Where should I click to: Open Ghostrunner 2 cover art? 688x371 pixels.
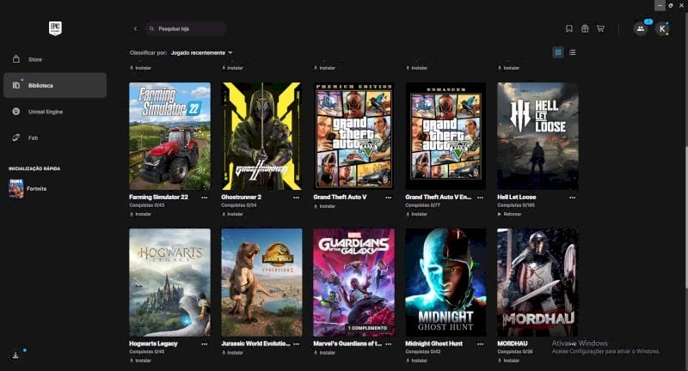tap(261, 137)
